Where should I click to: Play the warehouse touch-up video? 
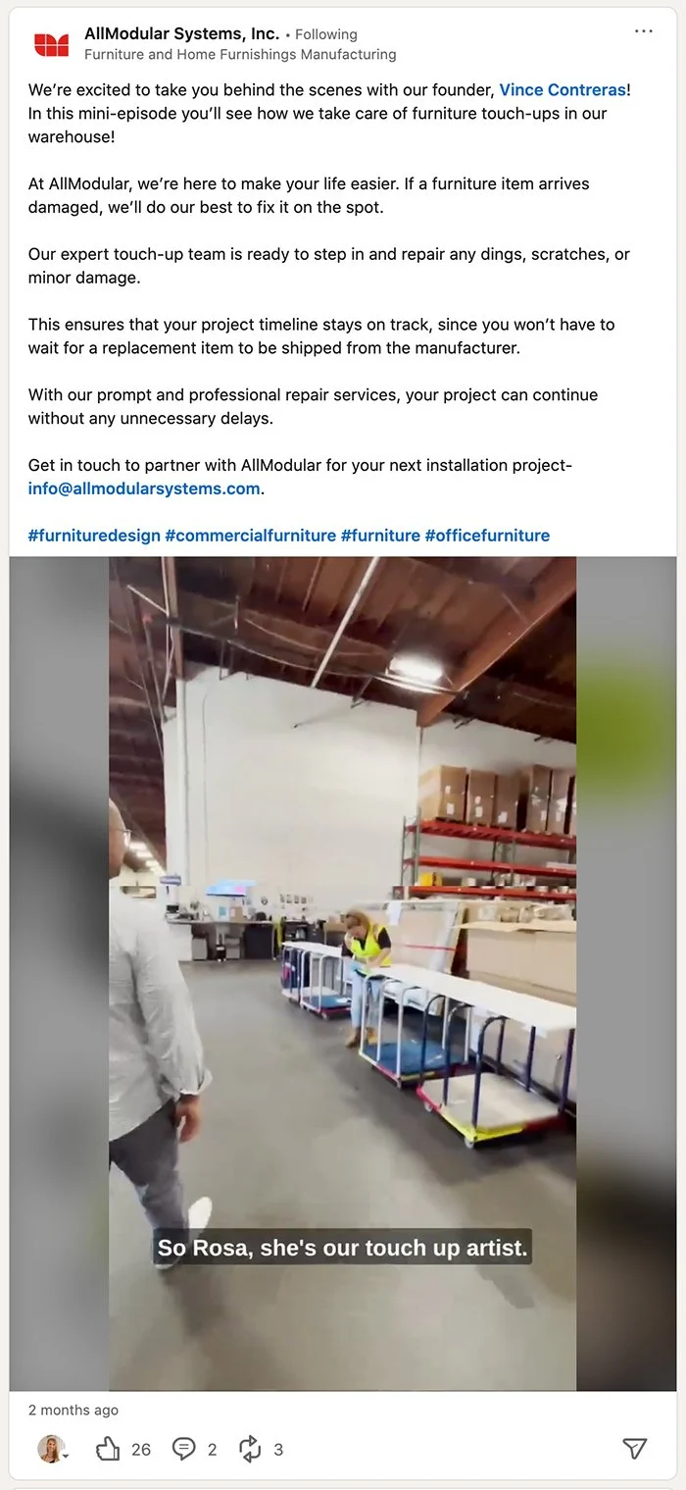(342, 973)
